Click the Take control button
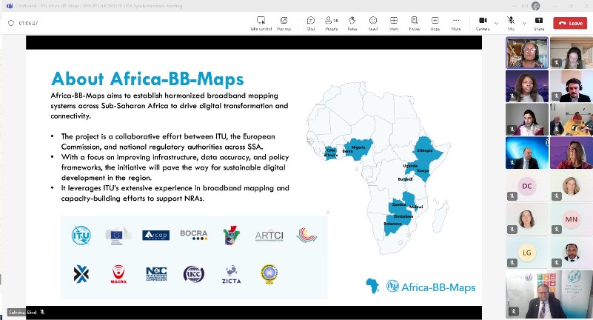 click(x=261, y=23)
